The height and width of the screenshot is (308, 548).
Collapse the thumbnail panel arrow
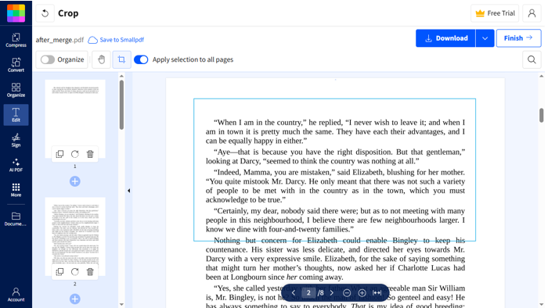129,191
